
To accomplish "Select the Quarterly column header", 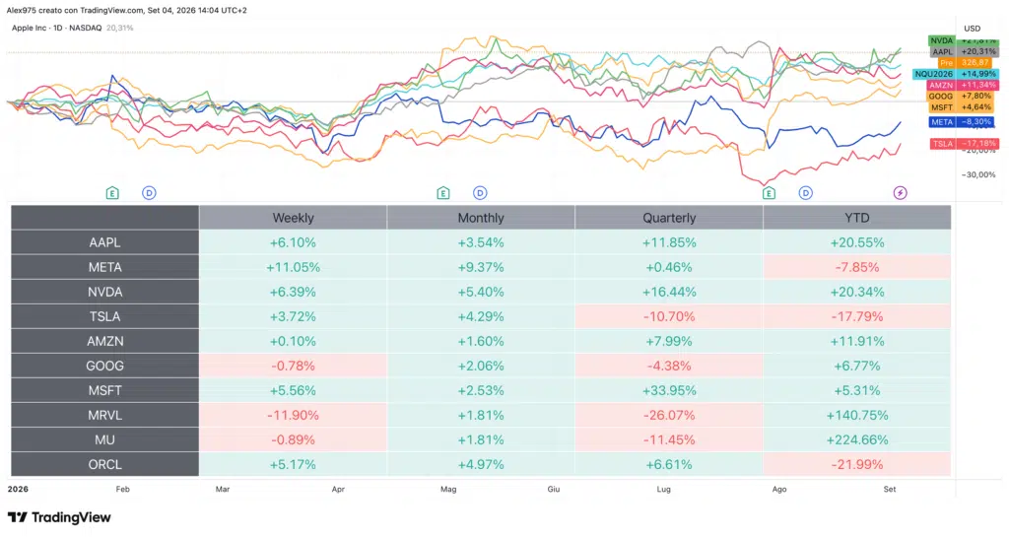I will point(669,218).
